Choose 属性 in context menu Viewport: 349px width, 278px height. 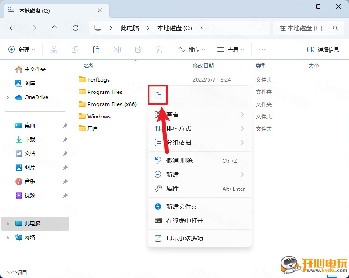coord(200,189)
